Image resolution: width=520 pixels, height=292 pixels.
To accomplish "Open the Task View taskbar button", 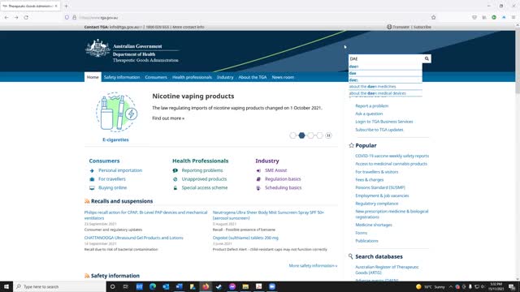I will pyautogui.click(x=126, y=286).
